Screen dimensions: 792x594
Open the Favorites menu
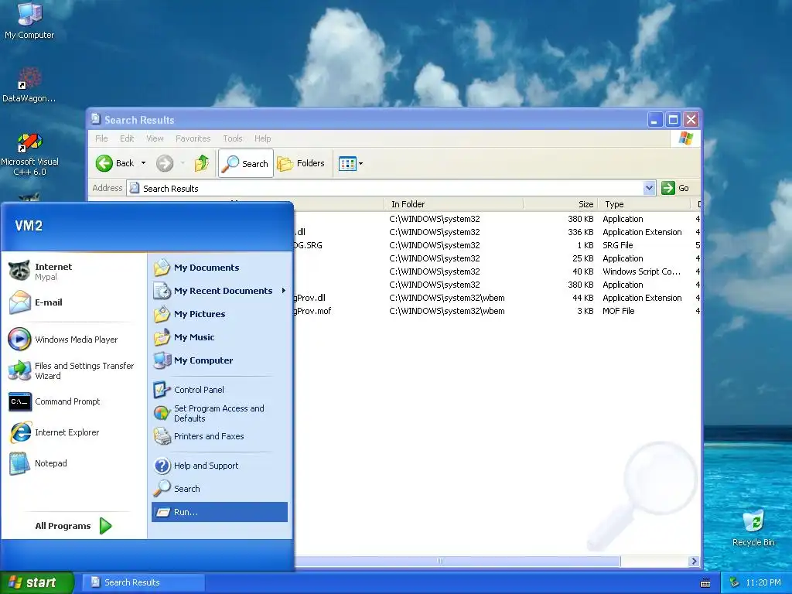pos(193,138)
